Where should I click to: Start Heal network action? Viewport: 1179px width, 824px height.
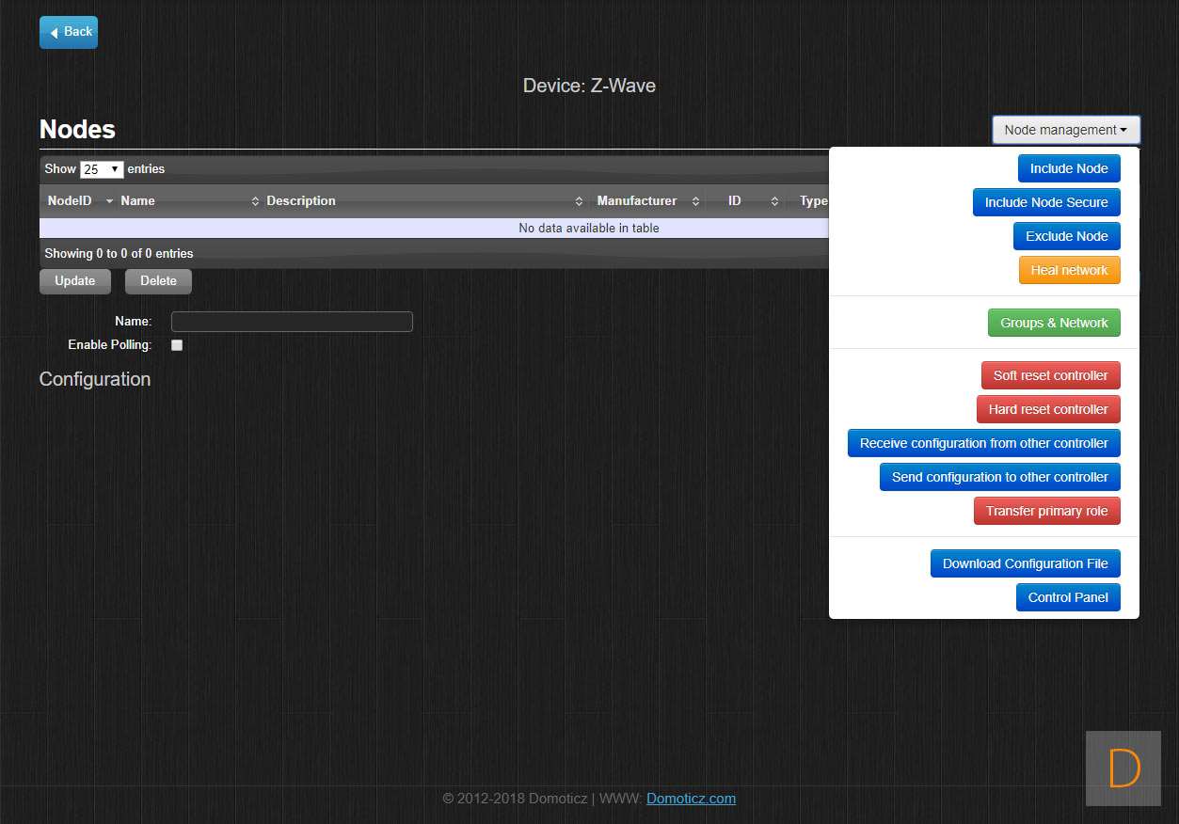coord(1069,270)
